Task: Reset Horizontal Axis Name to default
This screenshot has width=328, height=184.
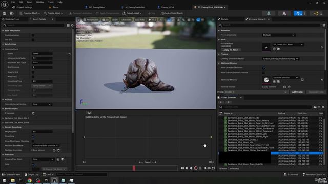Action: tap(70, 54)
